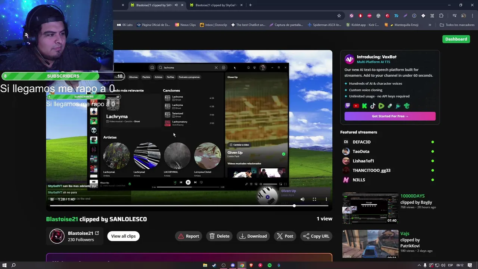
Task: Bookmark this page with the star icon
Action: 339,16
